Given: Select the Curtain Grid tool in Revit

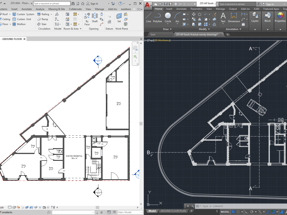Looking at the screenshot, I should click(x=22, y=19).
